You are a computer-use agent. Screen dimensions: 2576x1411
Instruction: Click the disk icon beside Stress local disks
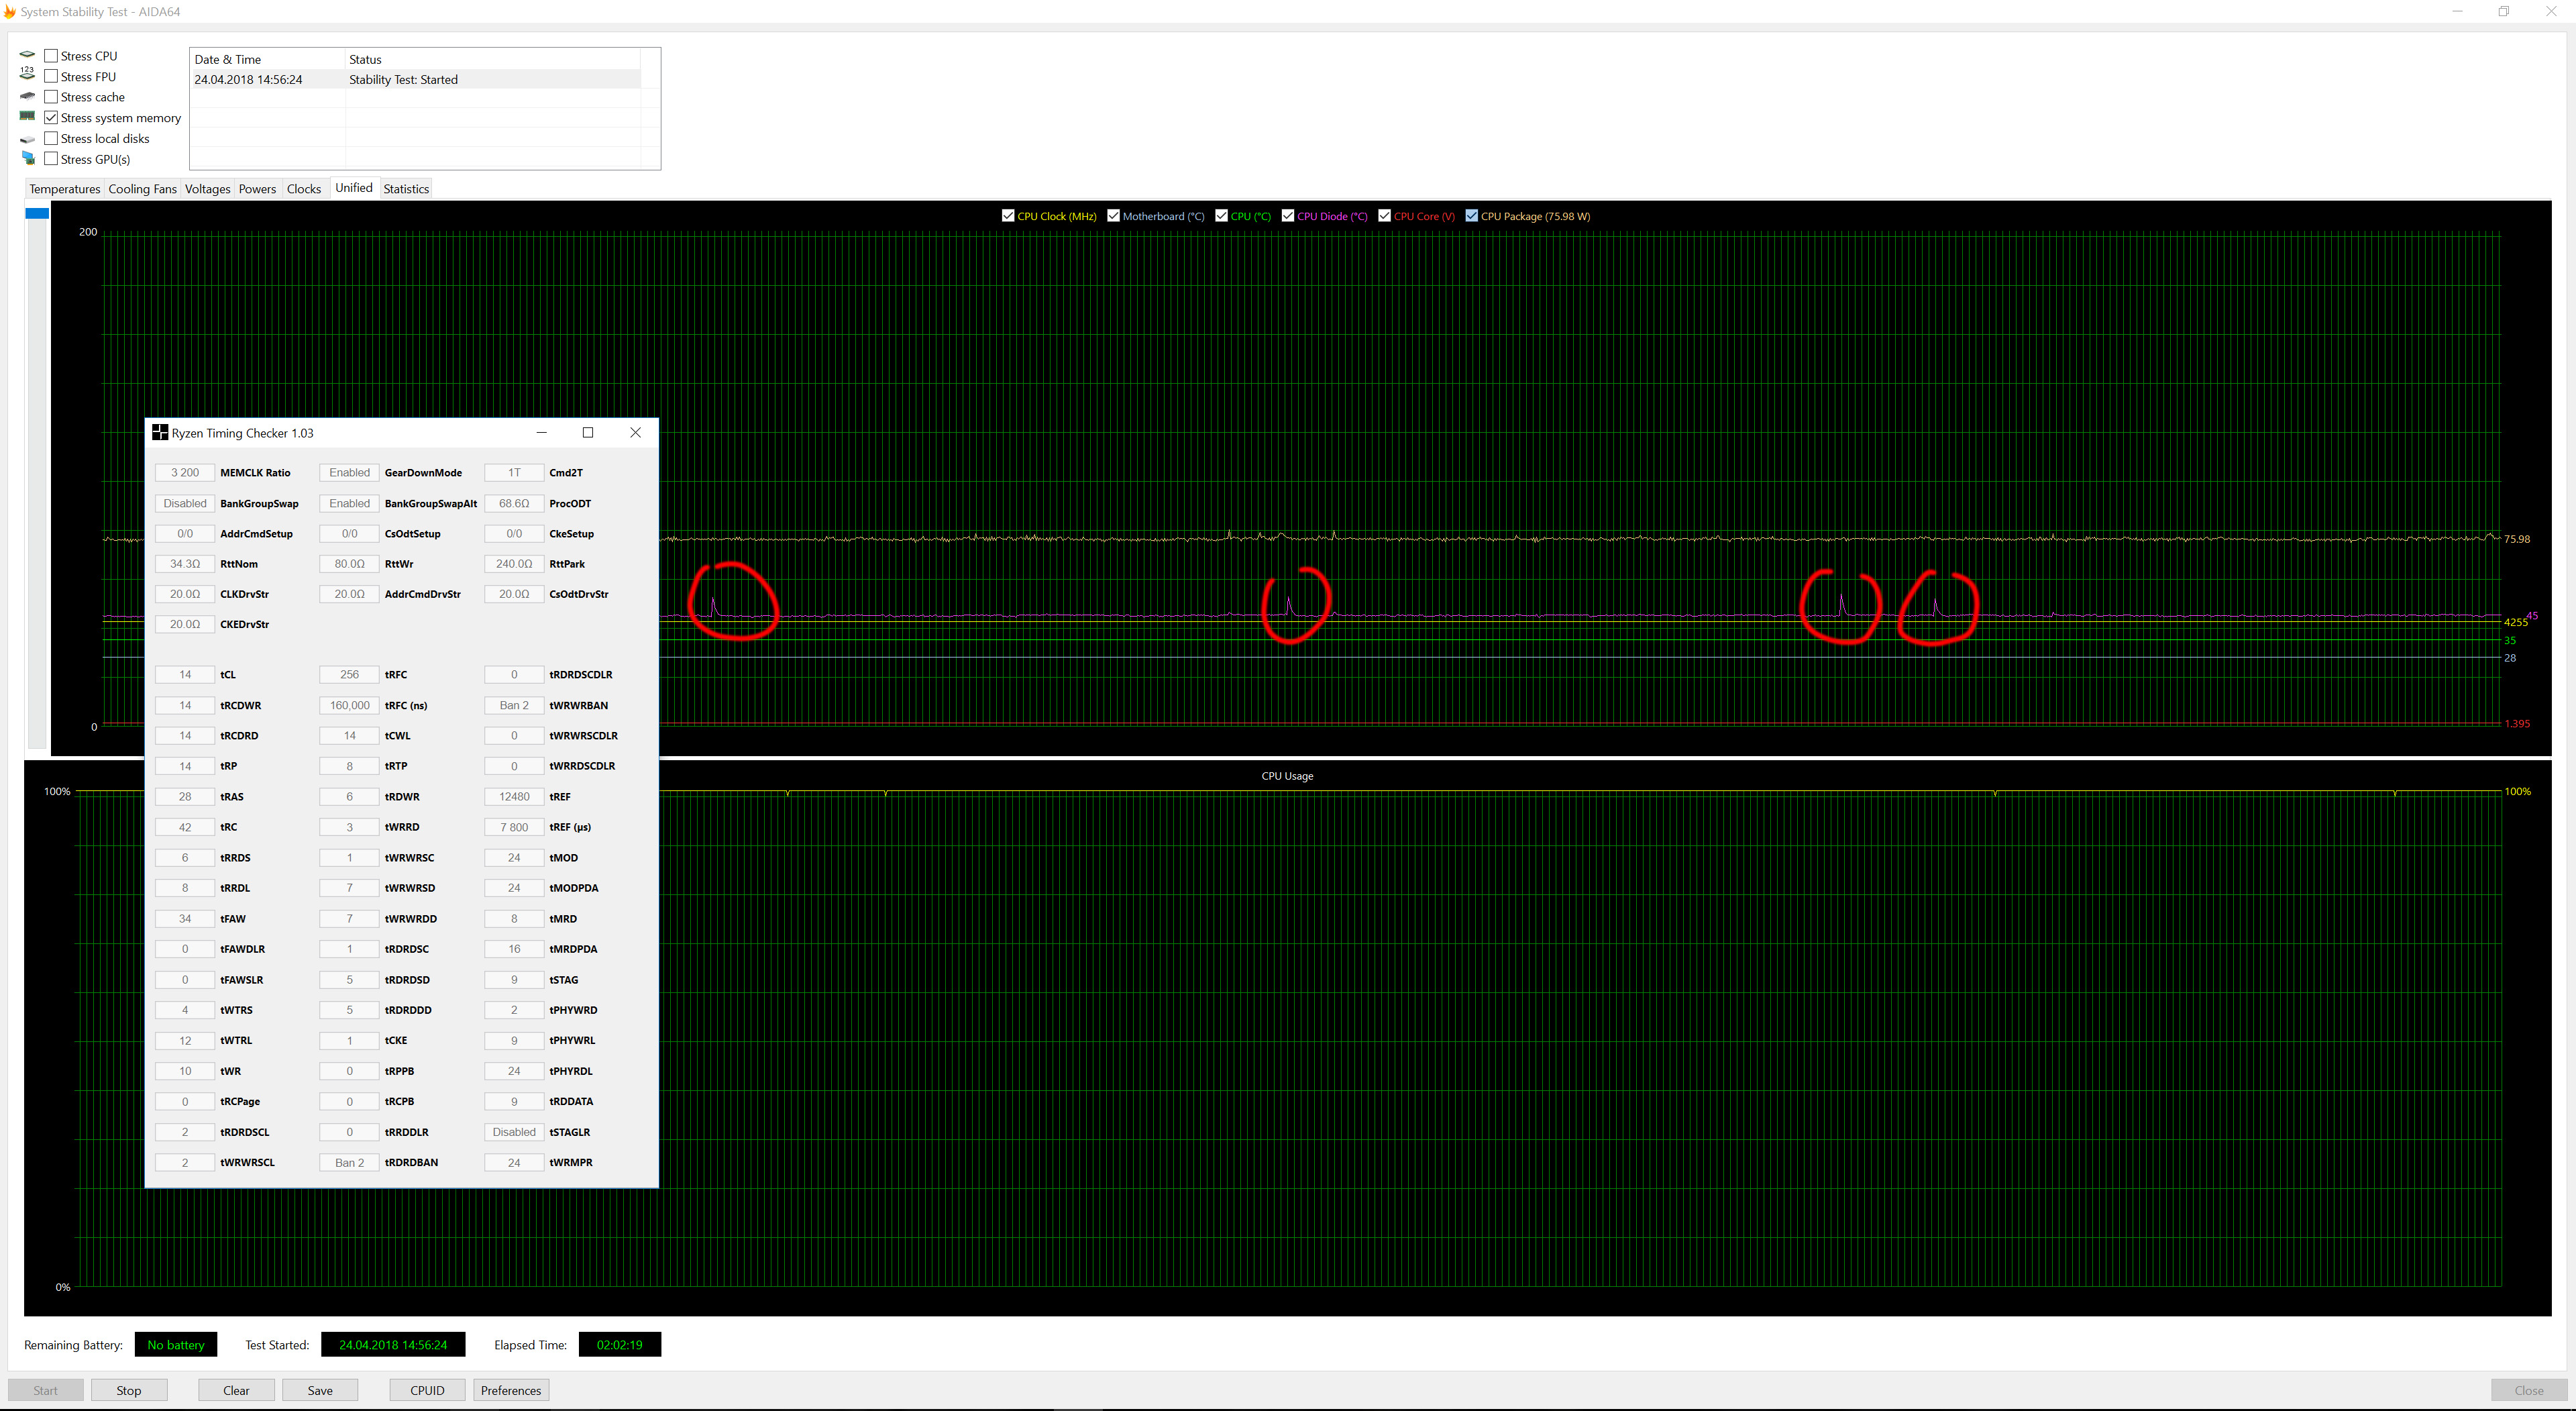[x=27, y=139]
